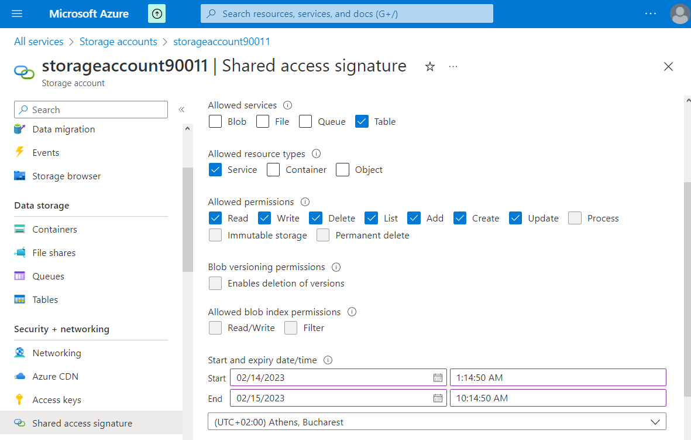This screenshot has width=691, height=440.
Task: Click the Tables icon
Action: (x=19, y=299)
